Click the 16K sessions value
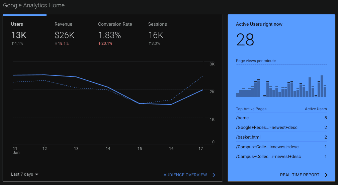The height and width of the screenshot is (185, 338). [x=156, y=35]
